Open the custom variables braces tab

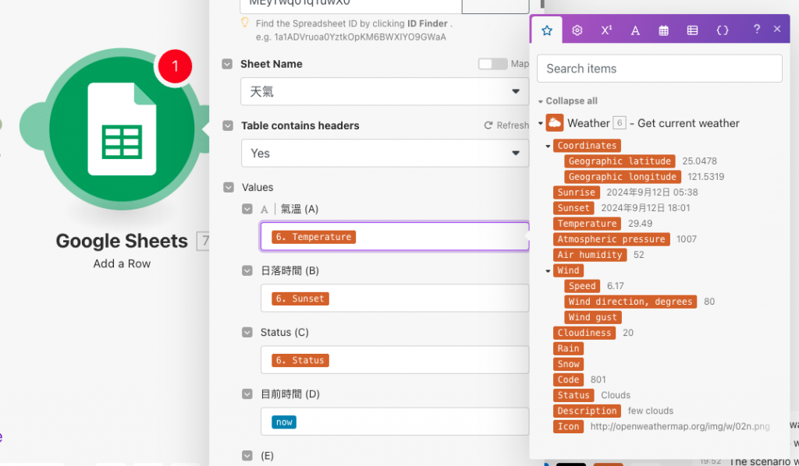(722, 30)
